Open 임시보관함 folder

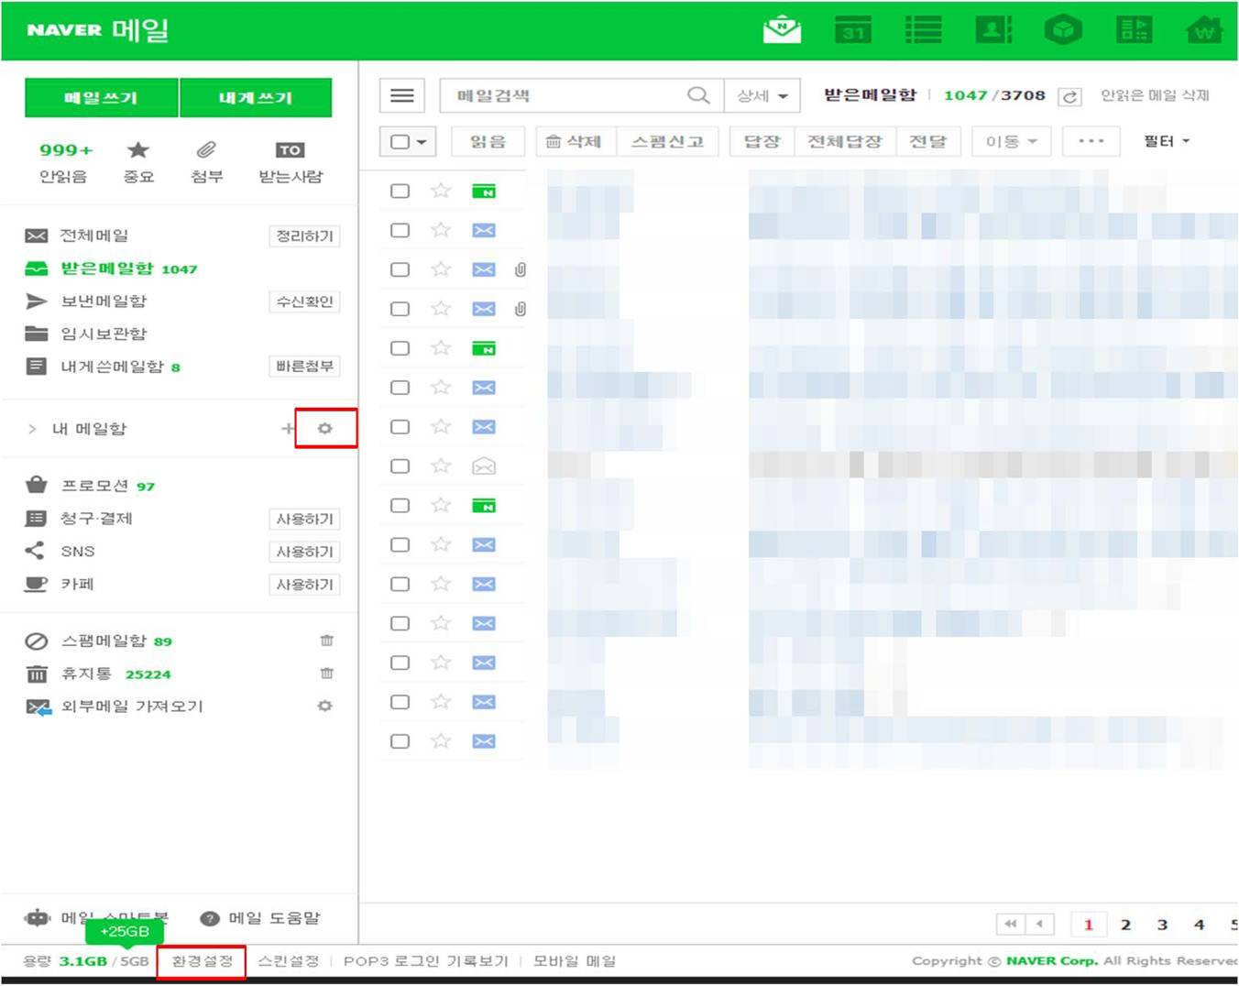104,334
